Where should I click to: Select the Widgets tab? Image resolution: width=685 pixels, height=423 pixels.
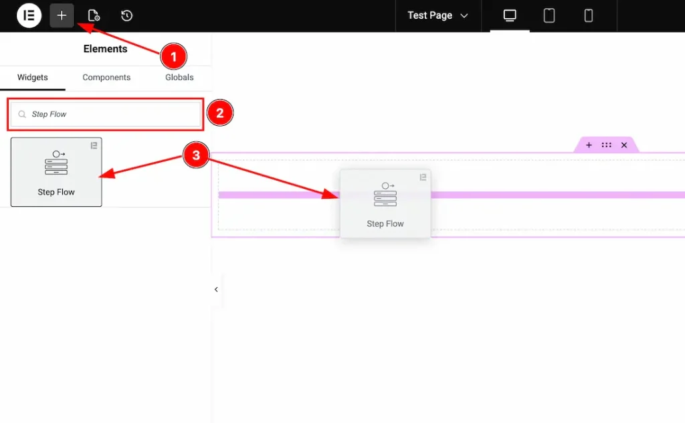click(33, 77)
